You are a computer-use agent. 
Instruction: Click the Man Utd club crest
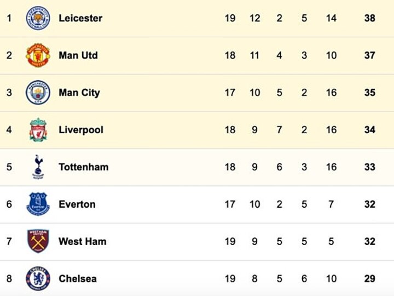pyautogui.click(x=38, y=55)
